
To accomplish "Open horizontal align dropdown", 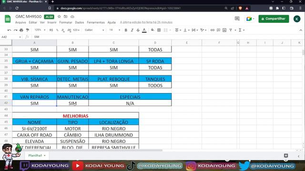I will (x=178, y=30).
